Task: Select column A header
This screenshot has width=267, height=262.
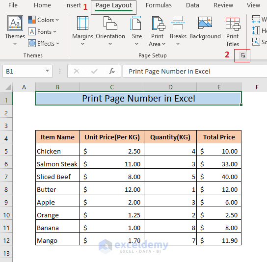Action: coord(24,87)
